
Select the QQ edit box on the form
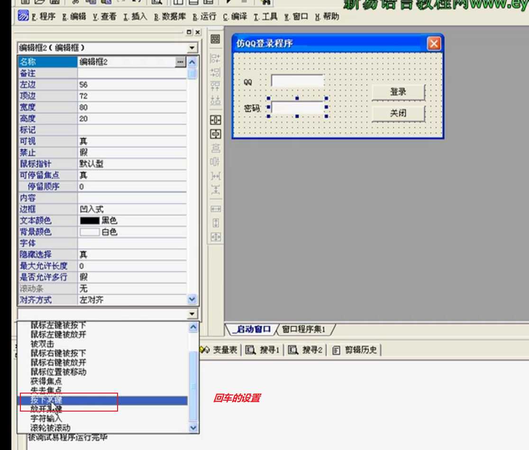tap(297, 81)
